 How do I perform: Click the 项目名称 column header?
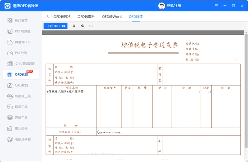click(72, 88)
